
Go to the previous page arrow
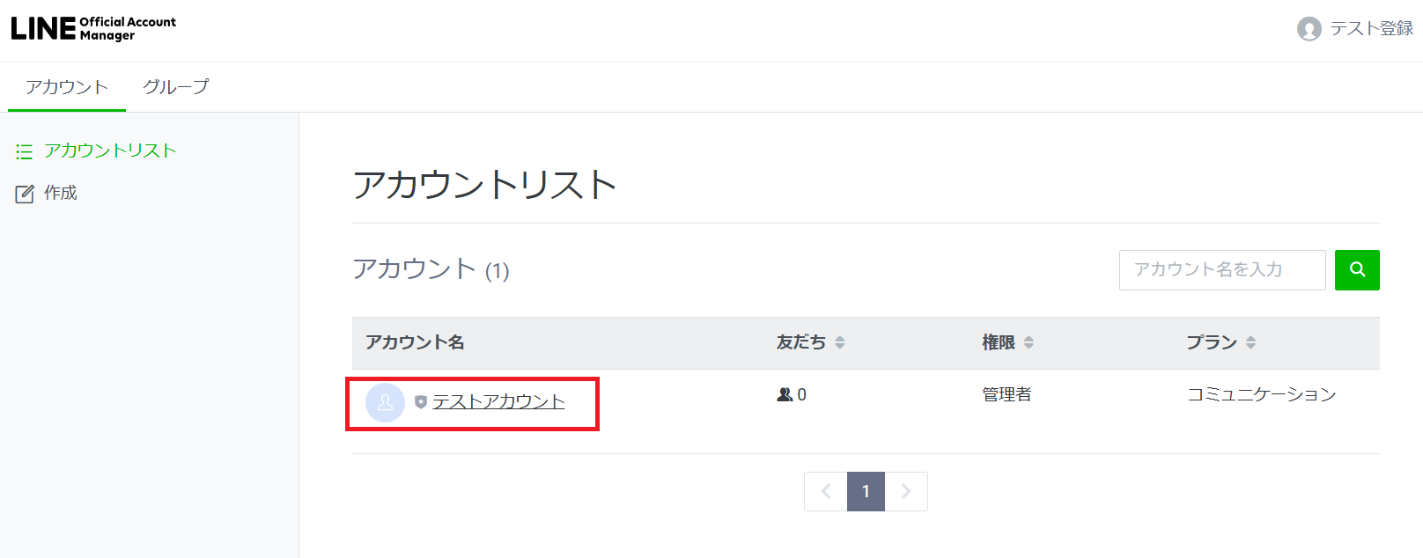coord(826,491)
